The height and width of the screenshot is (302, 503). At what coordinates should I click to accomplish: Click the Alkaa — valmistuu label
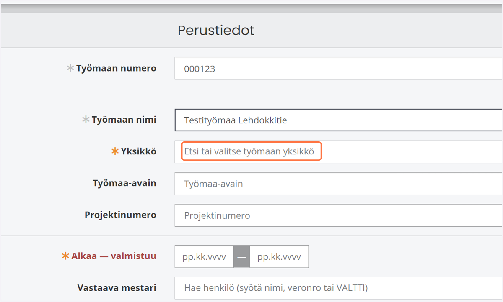(x=114, y=256)
